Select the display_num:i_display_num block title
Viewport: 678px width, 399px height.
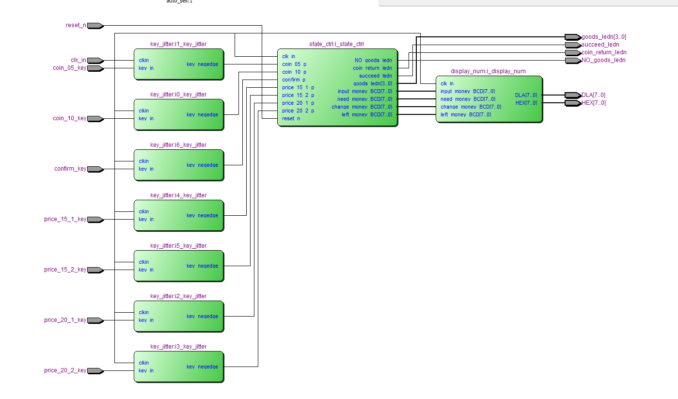[x=488, y=71]
